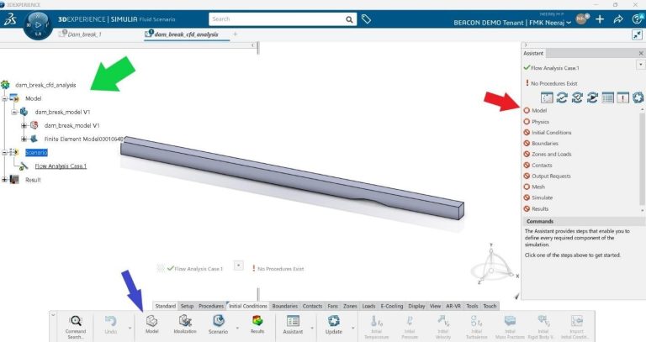Image resolution: width=646 pixels, height=342 pixels.
Task: Select the Initial Temperature tool
Action: pos(377,327)
